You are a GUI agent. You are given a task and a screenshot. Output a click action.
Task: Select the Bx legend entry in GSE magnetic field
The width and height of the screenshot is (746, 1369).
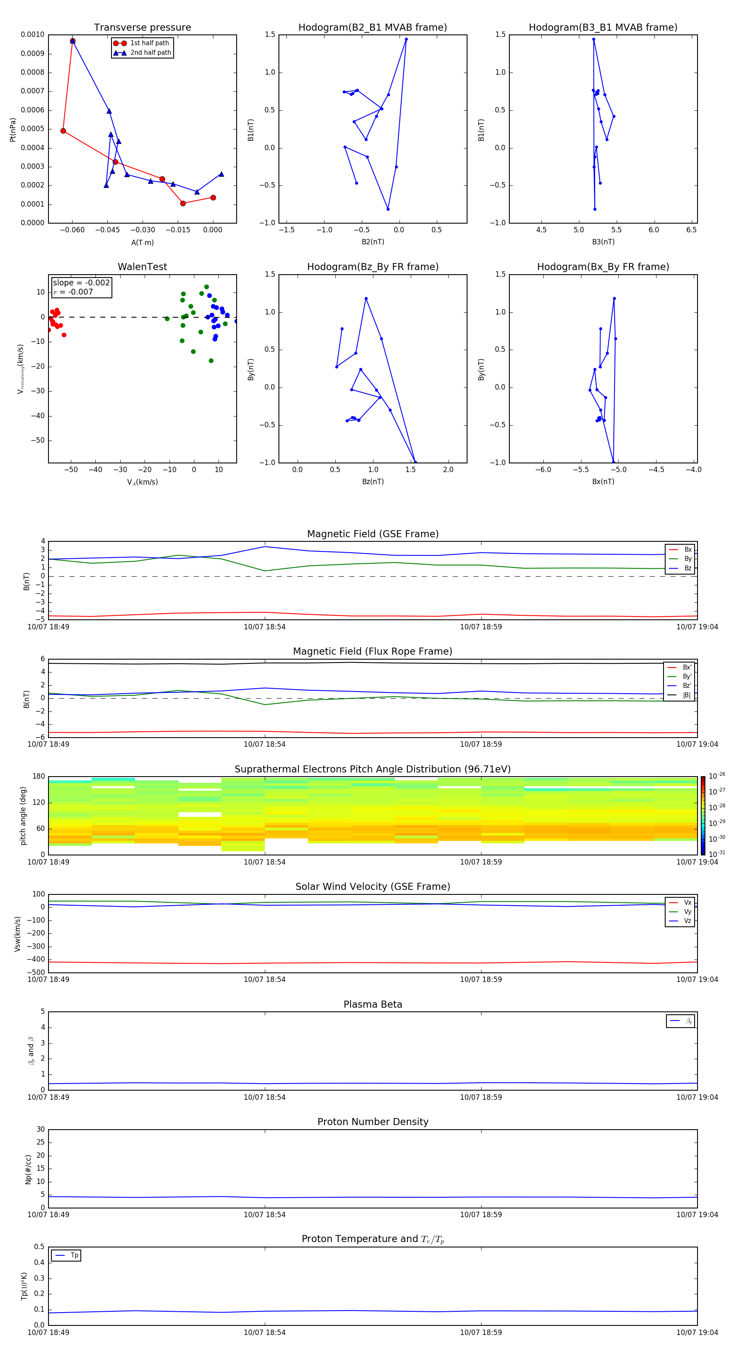pyautogui.click(x=680, y=550)
